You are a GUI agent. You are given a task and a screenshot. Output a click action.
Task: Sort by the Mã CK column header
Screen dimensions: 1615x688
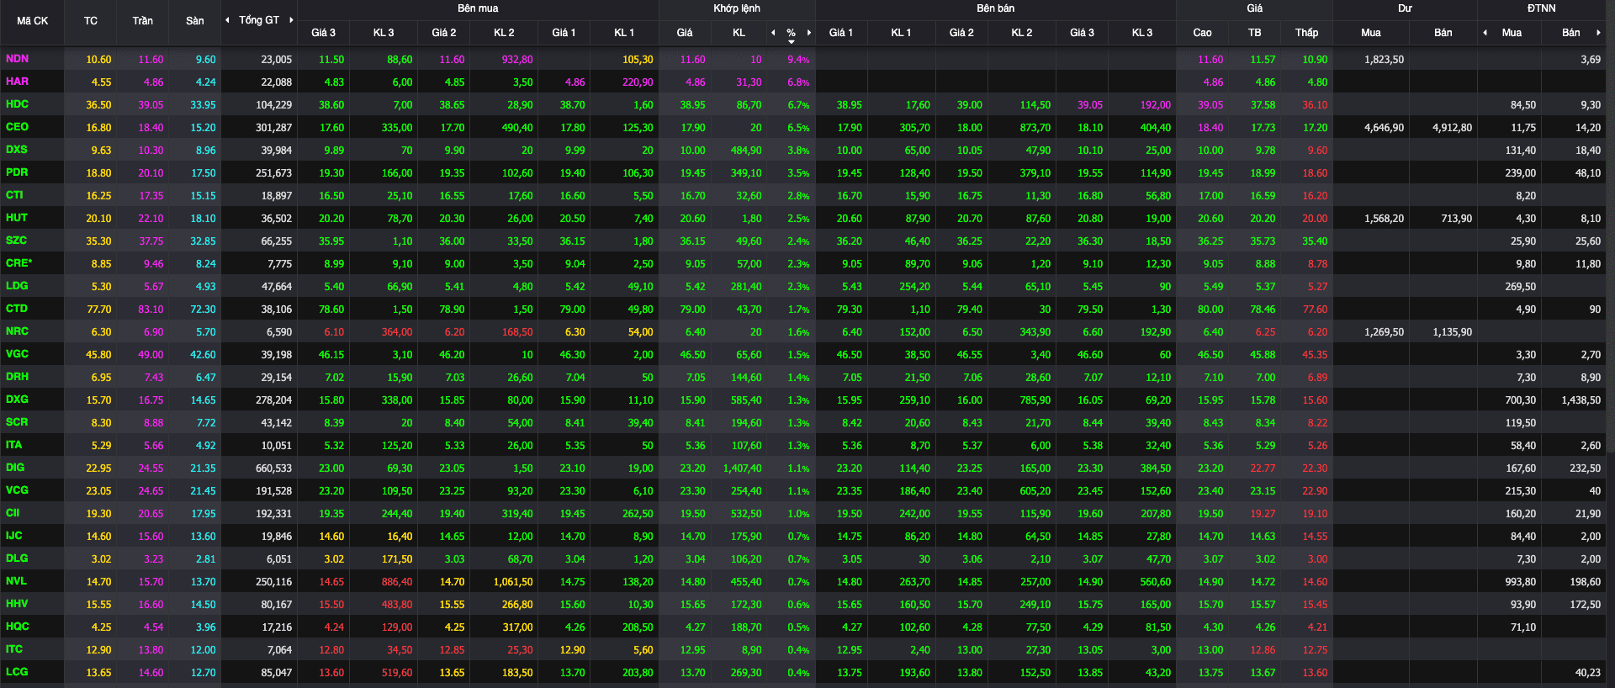[32, 21]
